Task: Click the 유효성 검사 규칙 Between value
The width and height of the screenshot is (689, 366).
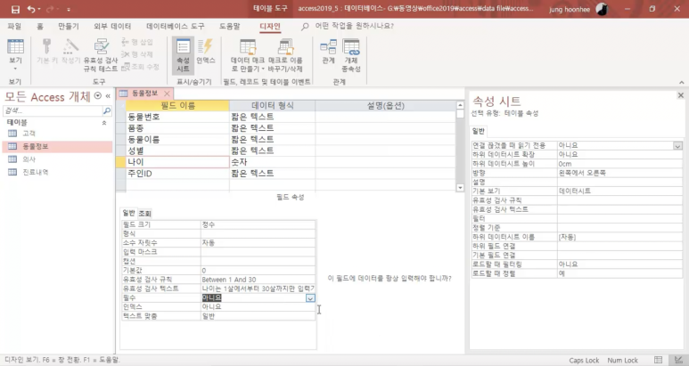Action: click(258, 280)
